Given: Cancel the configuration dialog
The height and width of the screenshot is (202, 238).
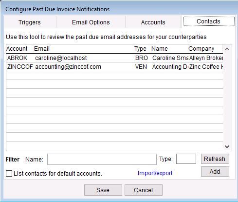Looking at the screenshot, I should click(144, 190).
